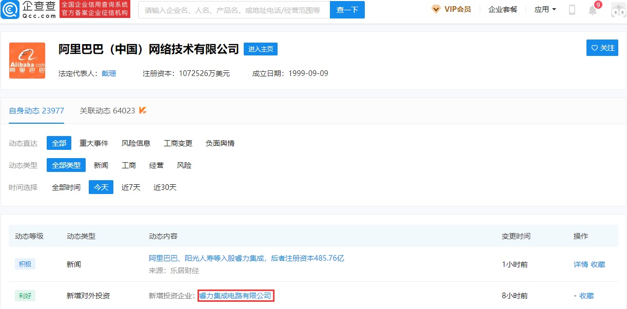This screenshot has width=627, height=309.
Task: Select 今天 time range
Action: click(x=101, y=187)
